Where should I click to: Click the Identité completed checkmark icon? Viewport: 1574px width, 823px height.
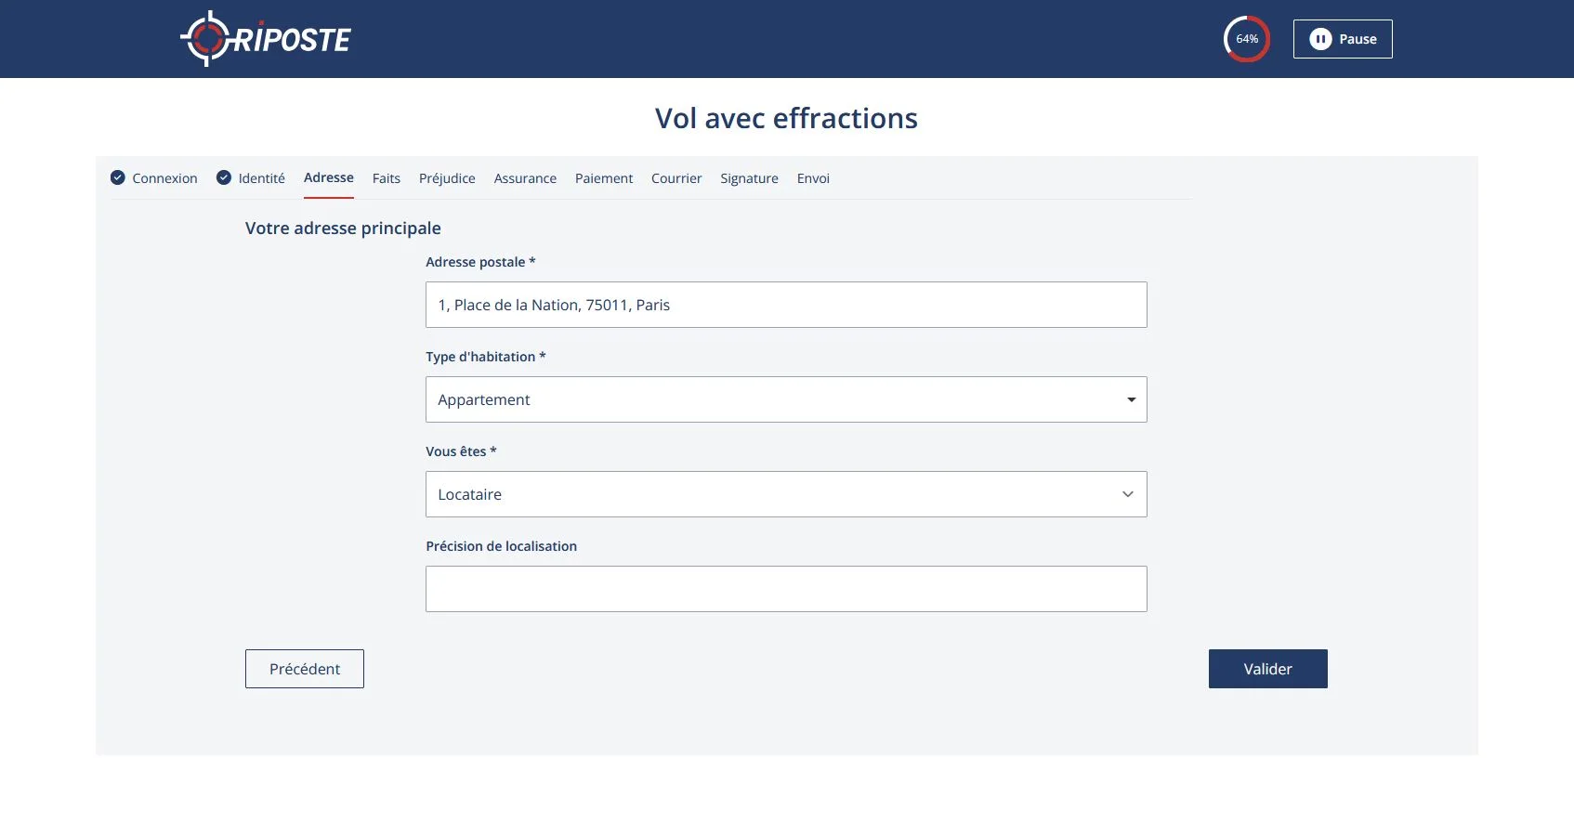tap(224, 177)
